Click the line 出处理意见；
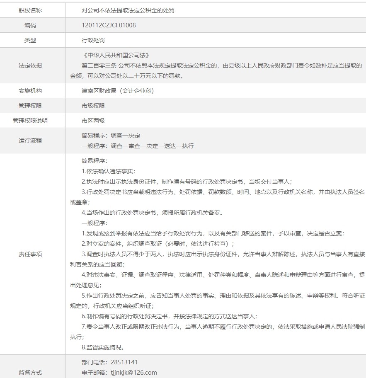This screenshot has width=366, height=378. (x=85, y=286)
